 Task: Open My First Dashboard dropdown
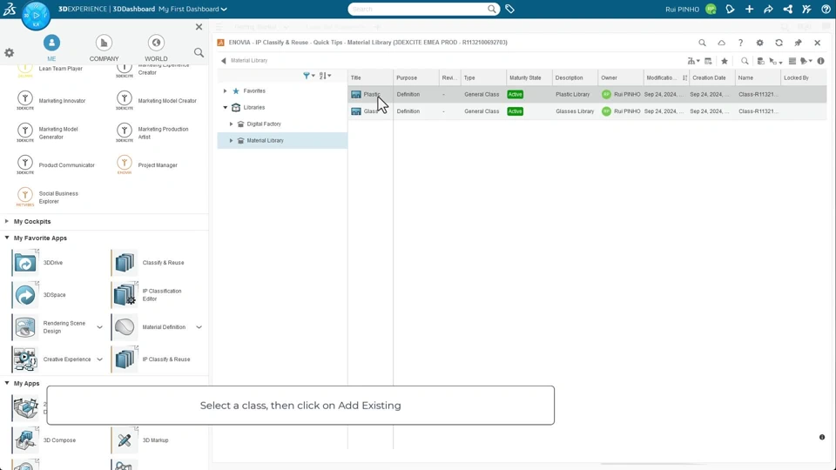tap(192, 10)
